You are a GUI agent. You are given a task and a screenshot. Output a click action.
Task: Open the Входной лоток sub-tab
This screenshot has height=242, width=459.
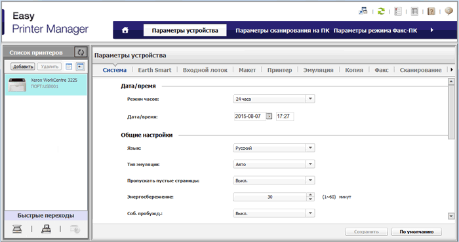[x=205, y=70]
